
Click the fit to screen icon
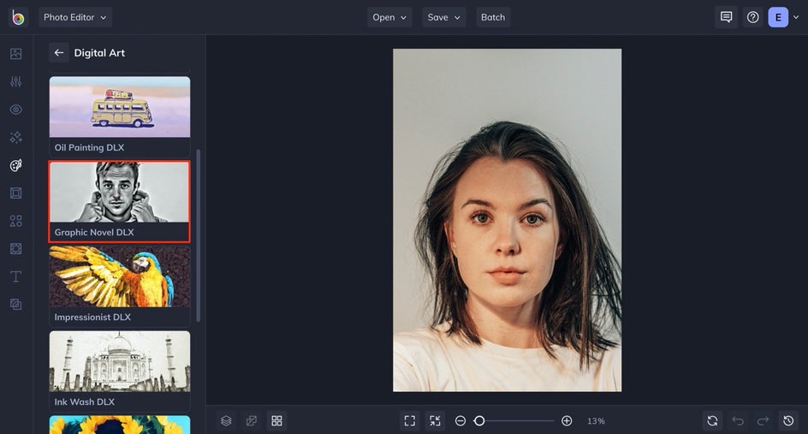tap(410, 420)
